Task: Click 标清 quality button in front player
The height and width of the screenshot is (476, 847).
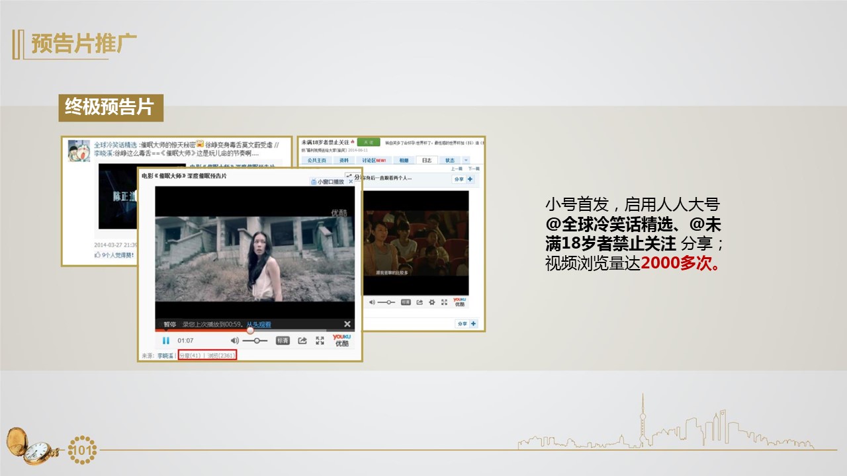Action: (x=283, y=340)
